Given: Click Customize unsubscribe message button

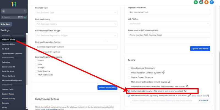Looking at the screenshot, I should coord(204,100).
